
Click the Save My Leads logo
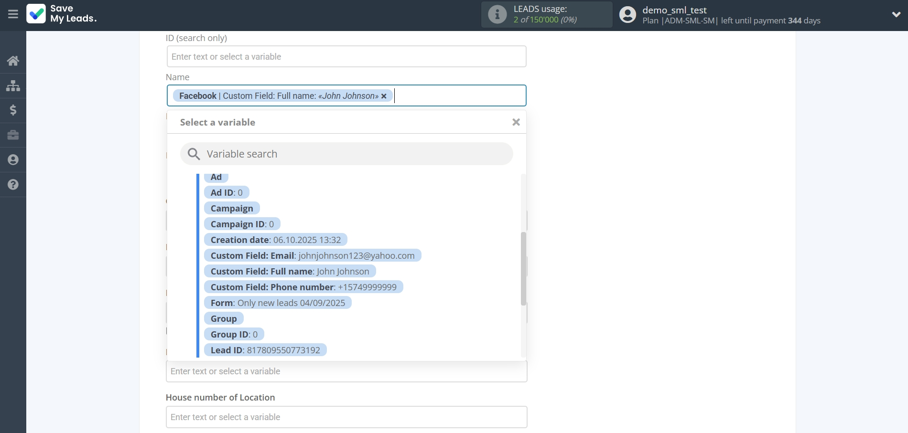coord(62,14)
